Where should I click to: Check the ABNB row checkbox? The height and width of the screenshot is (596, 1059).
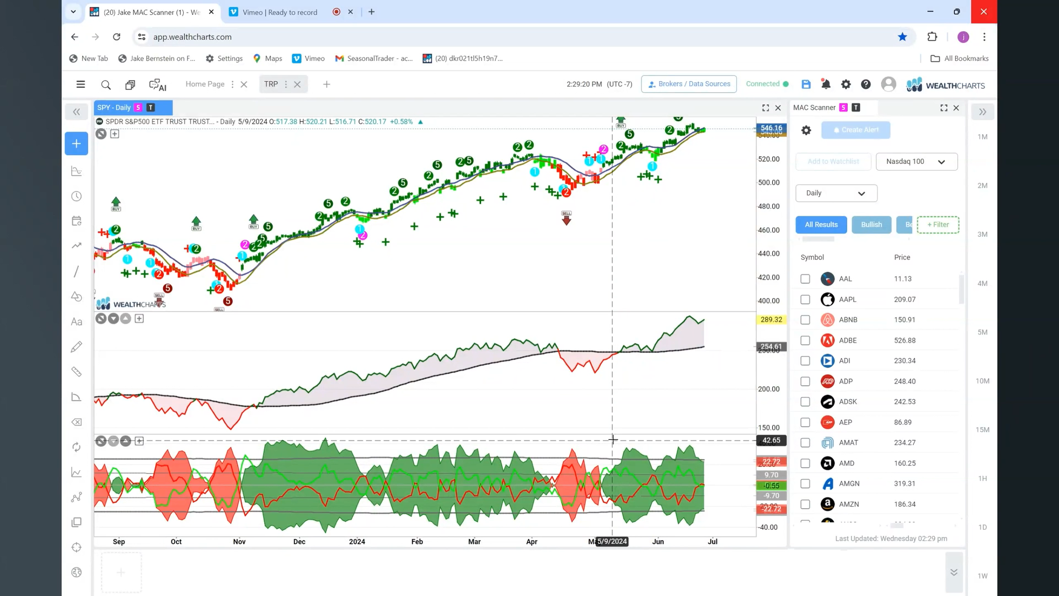click(x=805, y=320)
